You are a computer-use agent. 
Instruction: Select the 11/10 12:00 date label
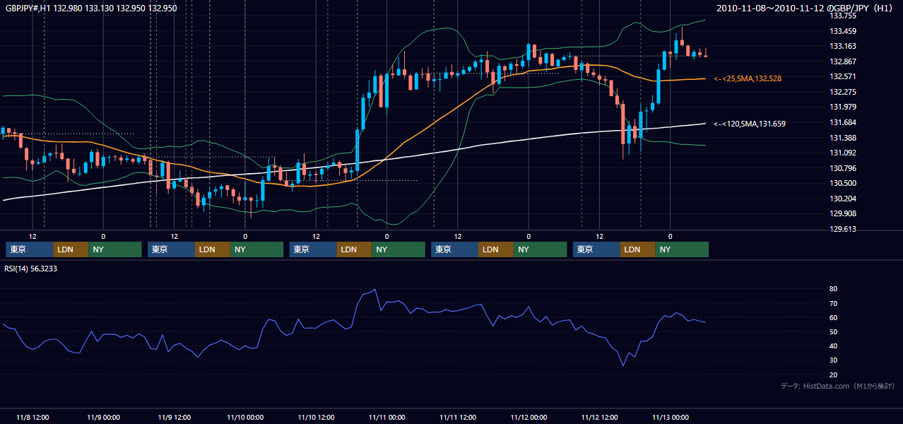316,417
